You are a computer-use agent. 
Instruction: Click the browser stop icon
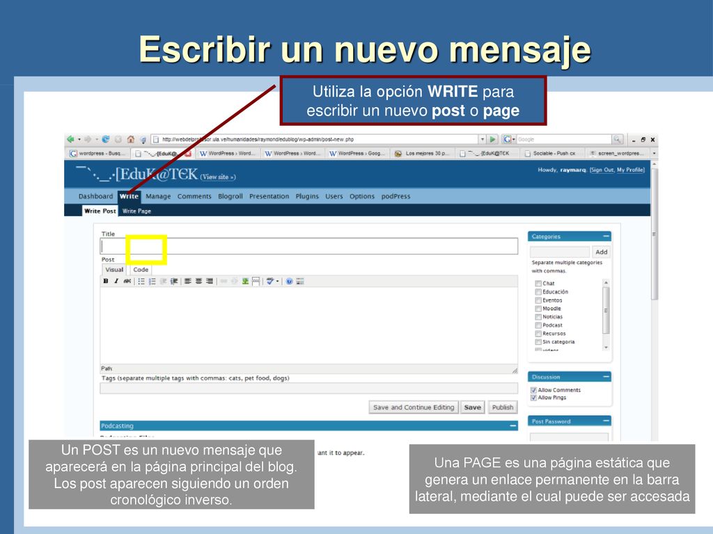click(x=118, y=139)
